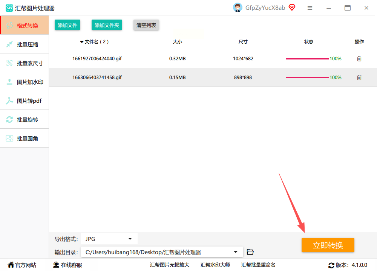
Task: Click the orange 立即转换 button
Action: click(328, 245)
